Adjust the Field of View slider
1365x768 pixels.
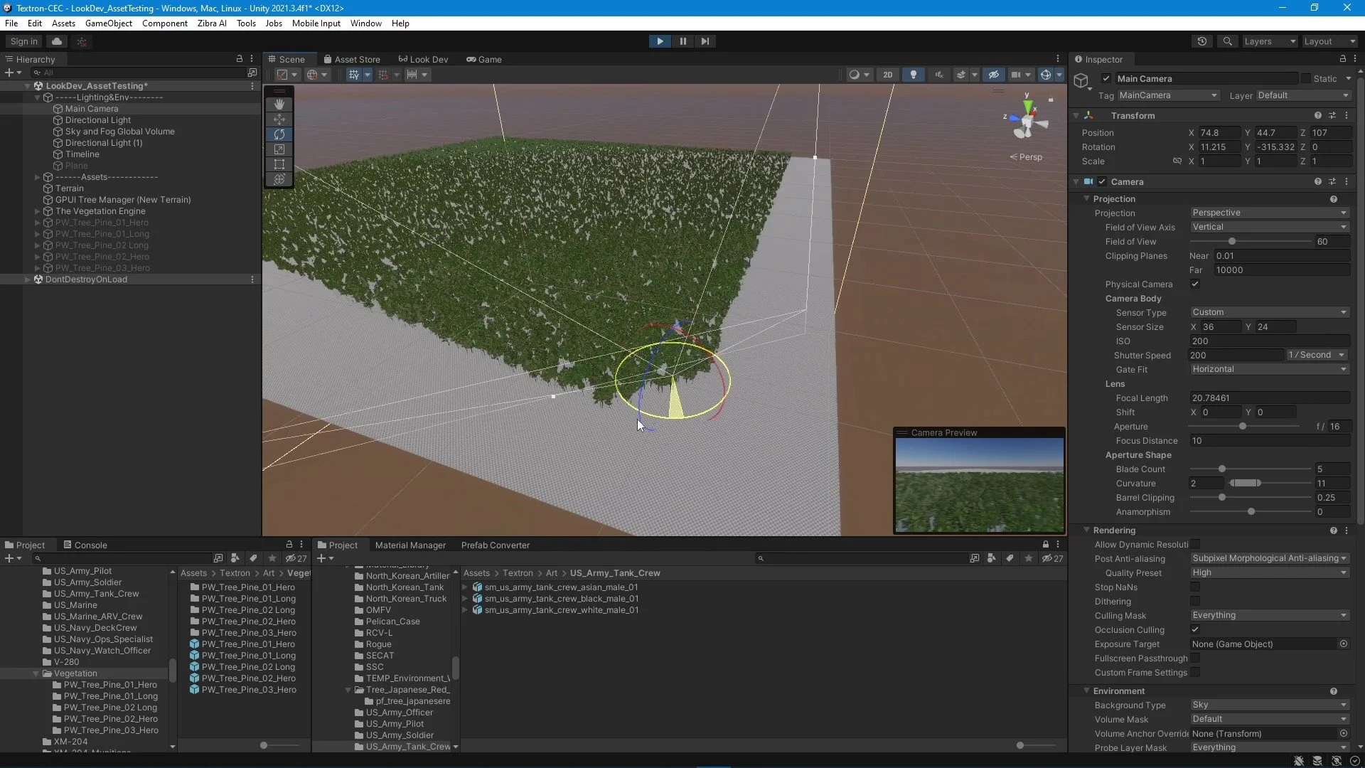tap(1232, 242)
